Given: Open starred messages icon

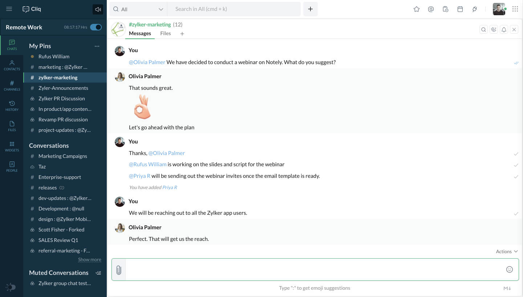Looking at the screenshot, I should [417, 9].
